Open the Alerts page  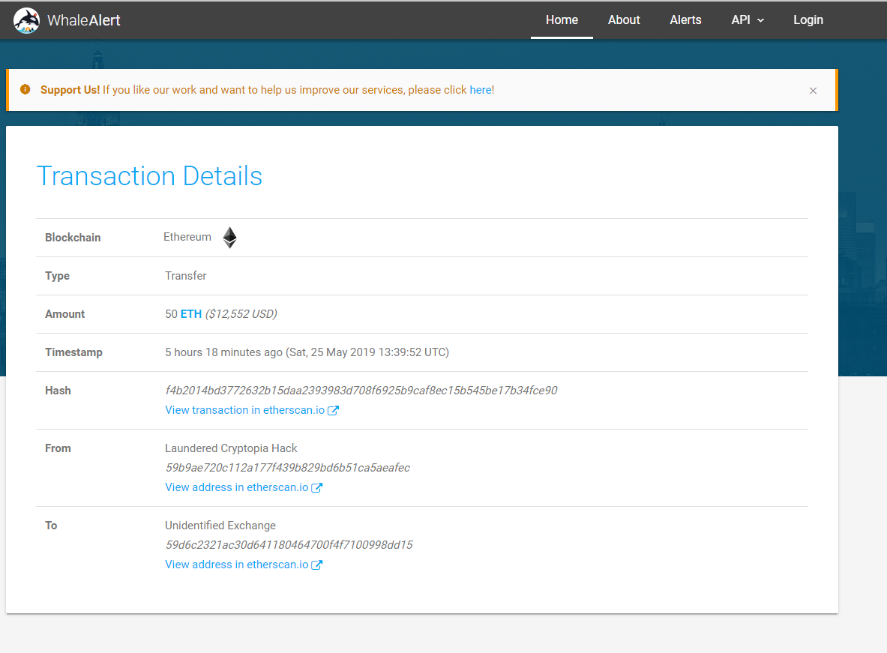685,19
